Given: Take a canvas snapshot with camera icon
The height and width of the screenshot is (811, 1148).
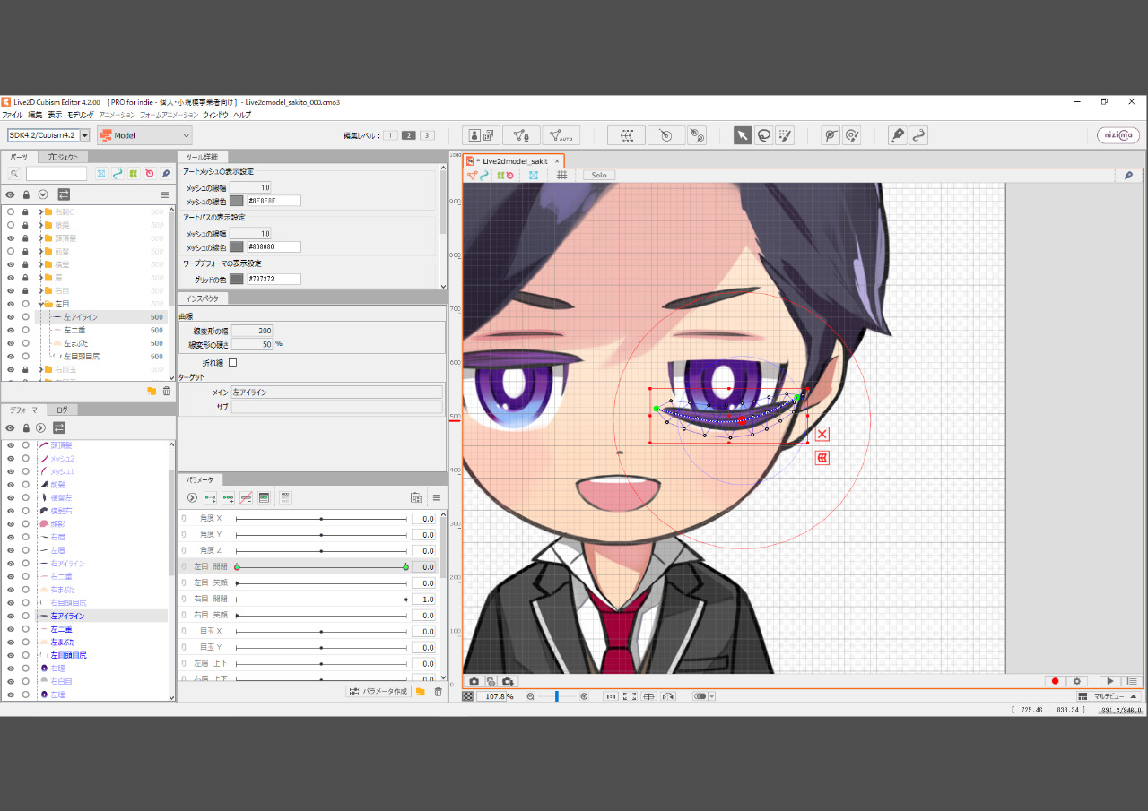Looking at the screenshot, I should coord(474,681).
